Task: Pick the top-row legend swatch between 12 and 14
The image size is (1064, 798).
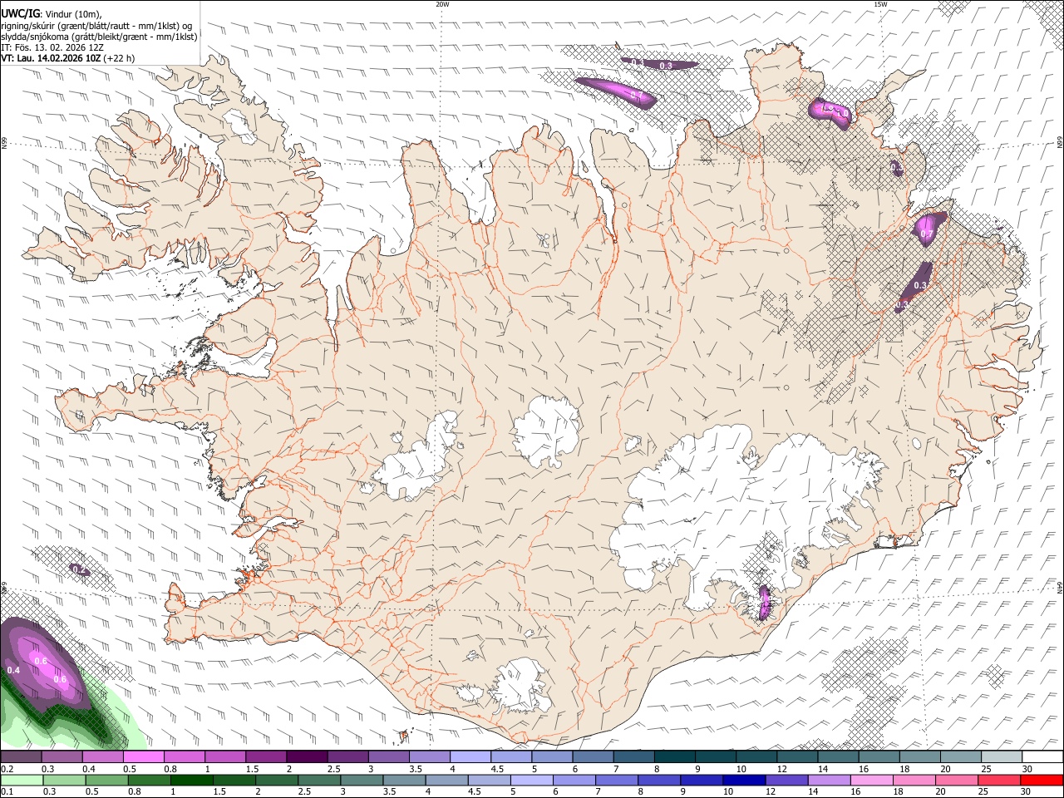Action: pos(797,756)
